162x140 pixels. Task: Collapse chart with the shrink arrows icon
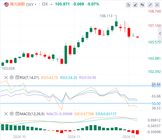tap(150, 5)
